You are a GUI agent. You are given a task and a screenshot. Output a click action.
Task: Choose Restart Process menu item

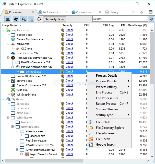tap(110, 104)
